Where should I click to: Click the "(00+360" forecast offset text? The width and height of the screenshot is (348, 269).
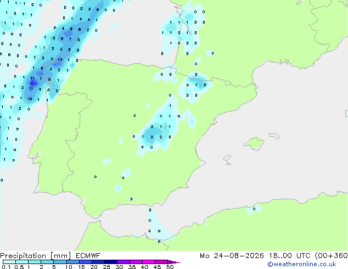[331, 256]
